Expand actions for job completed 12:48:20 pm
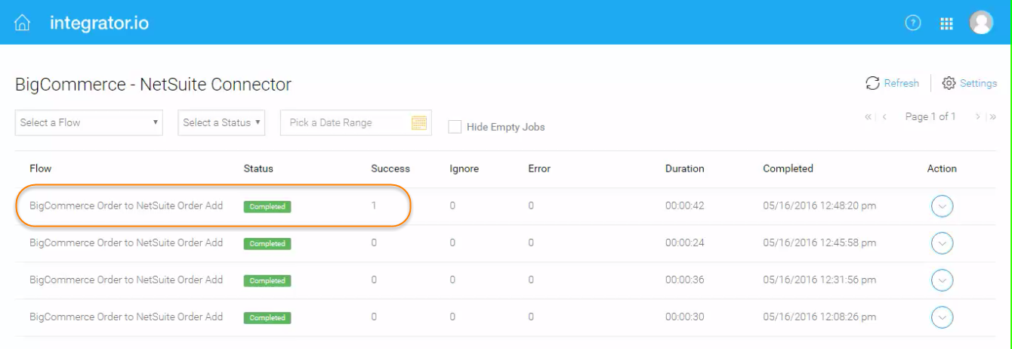 pos(942,206)
